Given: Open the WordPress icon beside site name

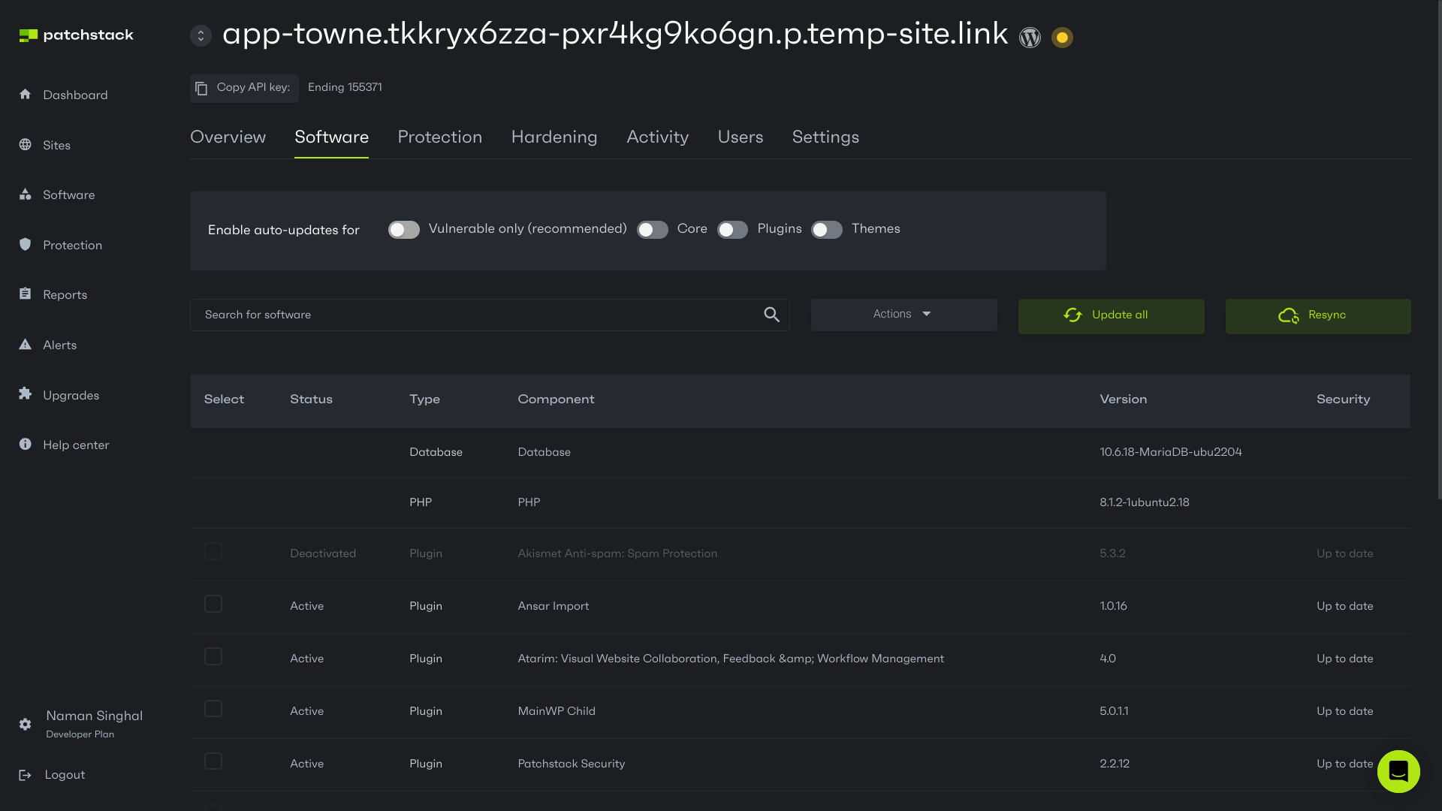Looking at the screenshot, I should (x=1030, y=38).
